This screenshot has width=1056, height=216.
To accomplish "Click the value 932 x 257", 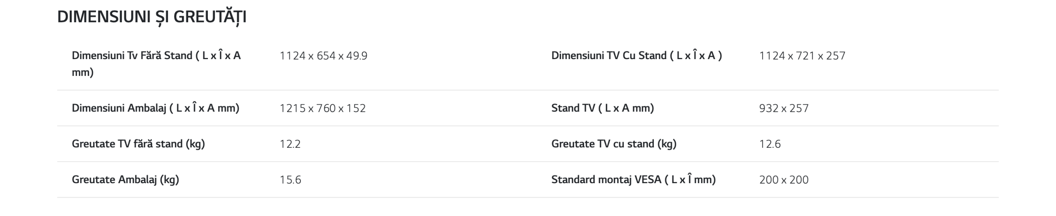I will point(783,108).
